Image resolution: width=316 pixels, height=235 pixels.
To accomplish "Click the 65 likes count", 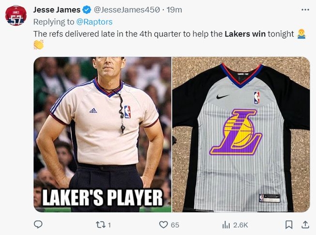I will (175, 225).
